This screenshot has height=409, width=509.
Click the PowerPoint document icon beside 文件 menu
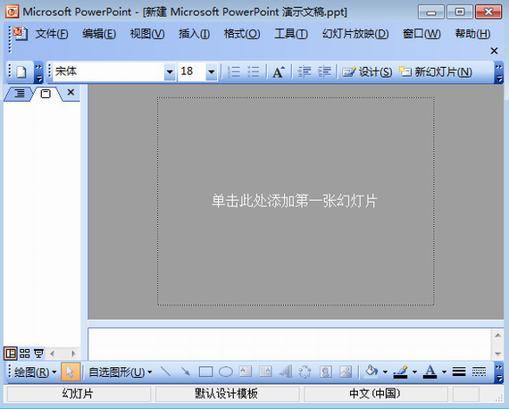coord(21,33)
